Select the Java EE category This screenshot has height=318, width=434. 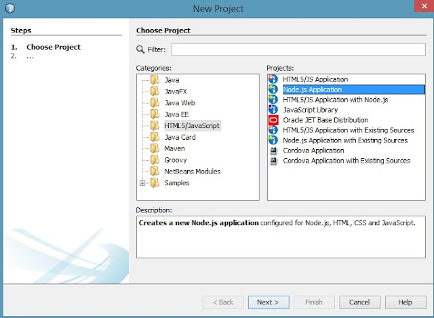176,115
